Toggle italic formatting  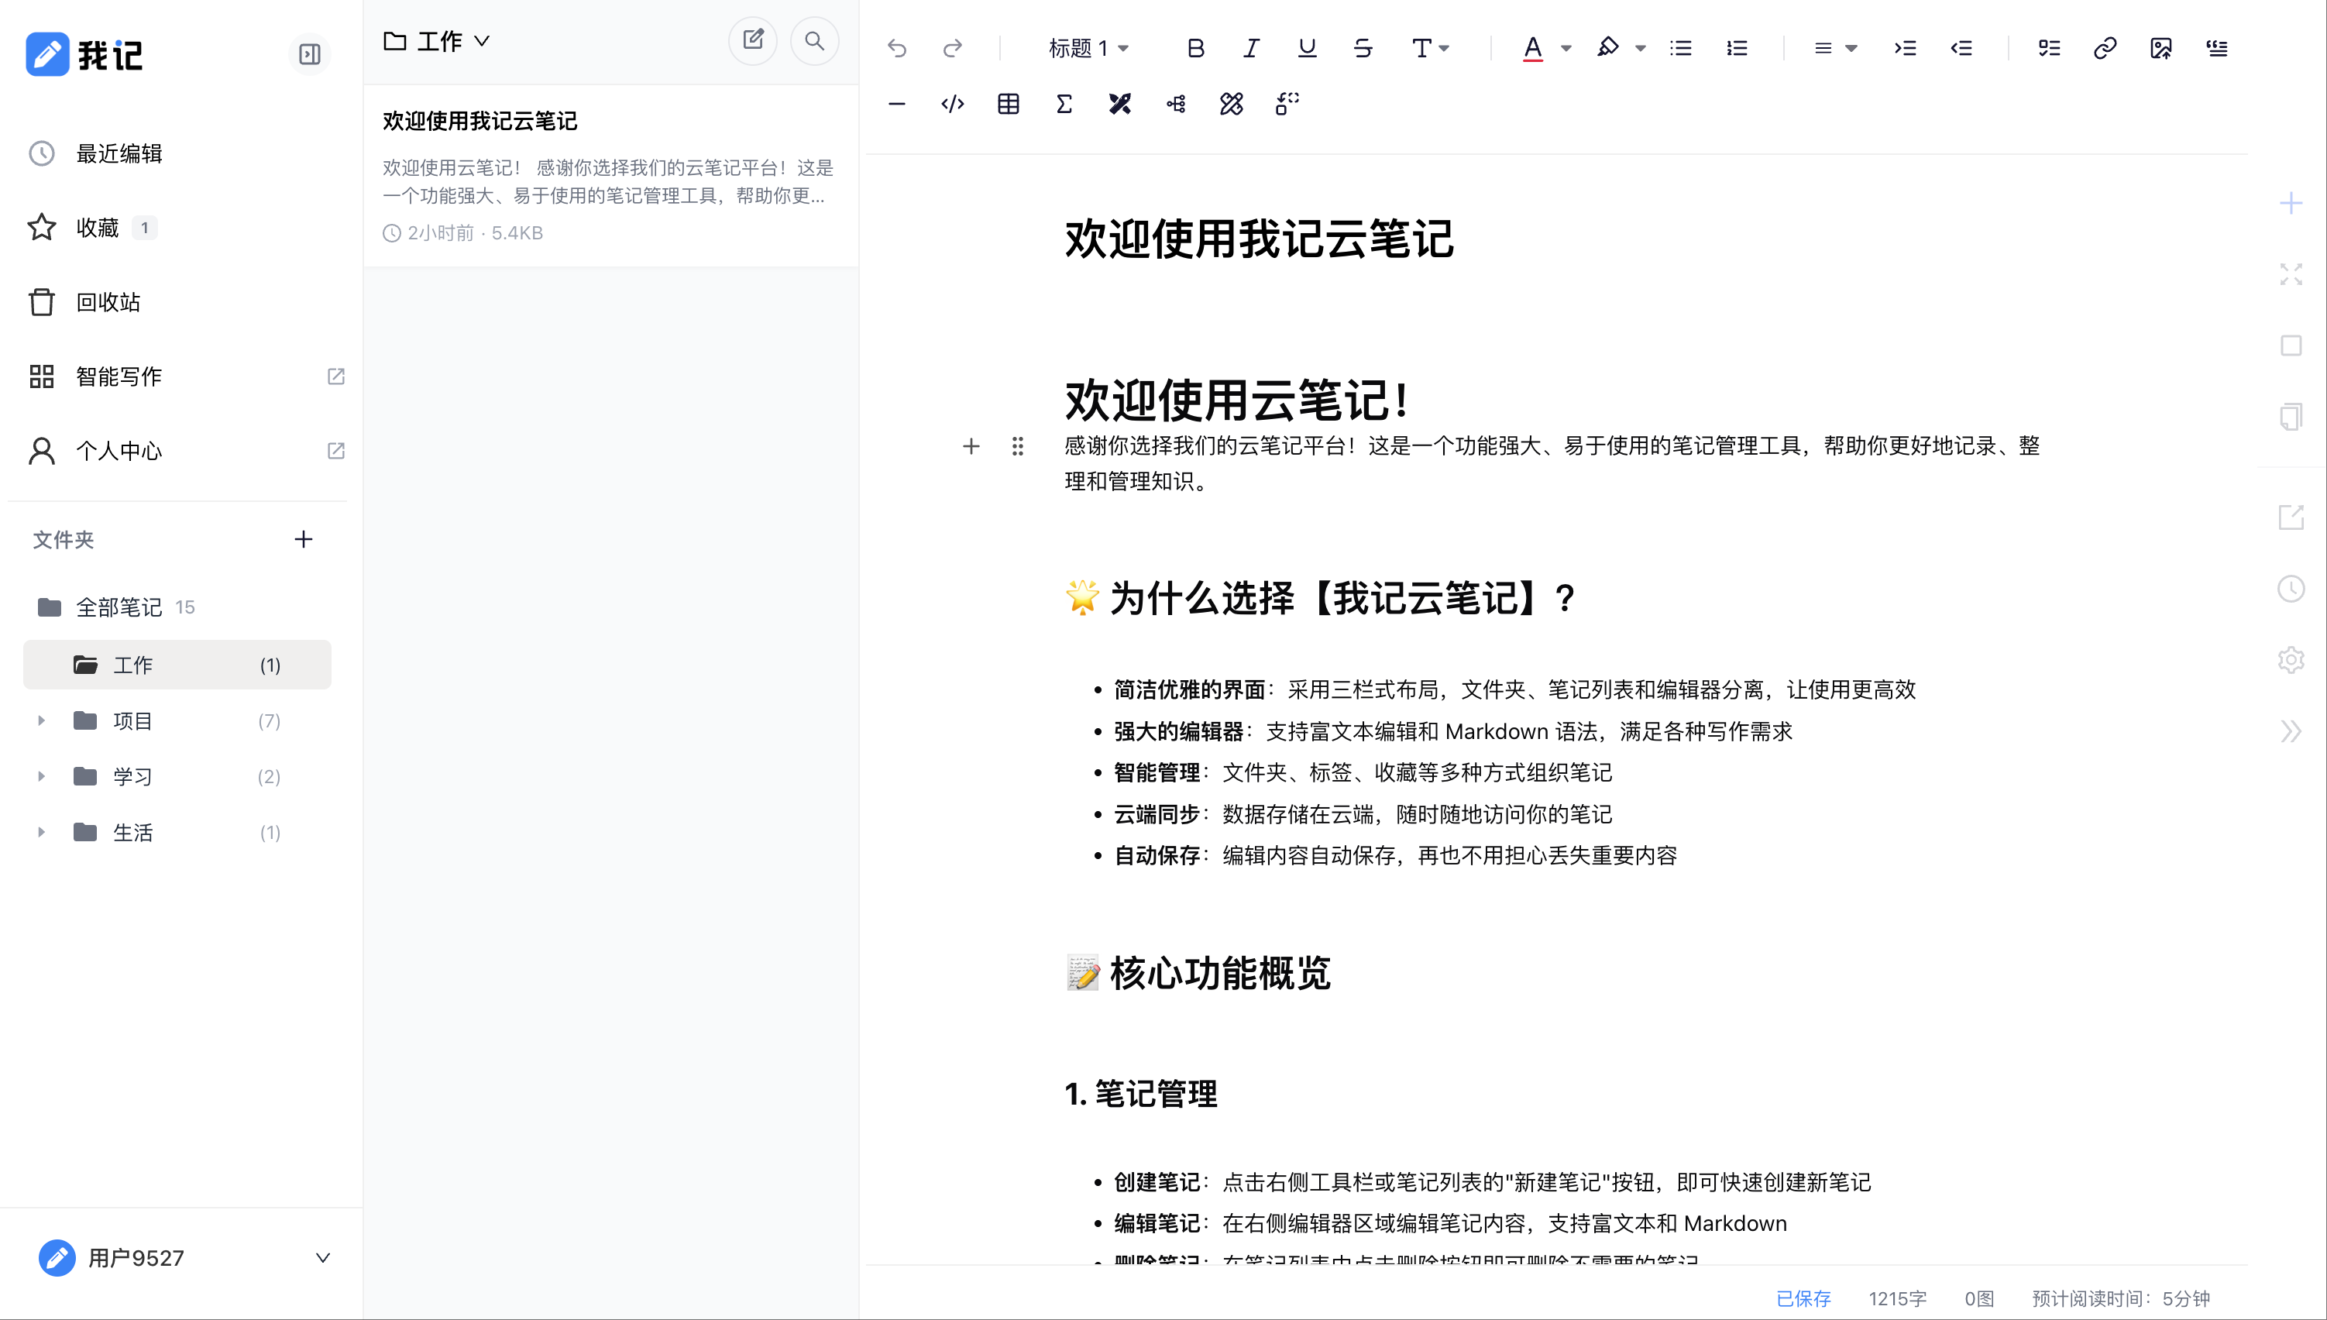(x=1251, y=48)
